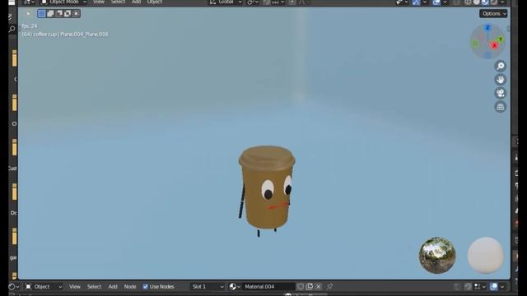Click the red X axis on navigation gizmo
527x296 pixels.
(494, 46)
